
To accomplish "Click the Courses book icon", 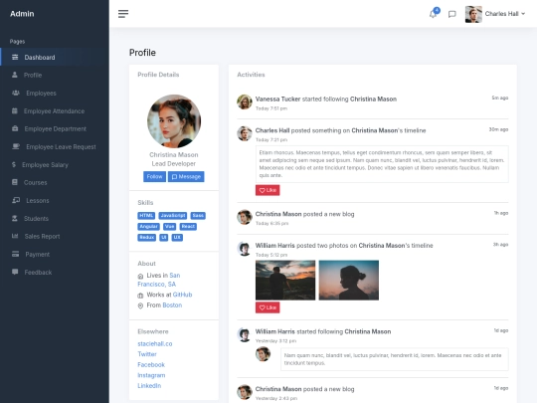I will [x=14, y=182].
